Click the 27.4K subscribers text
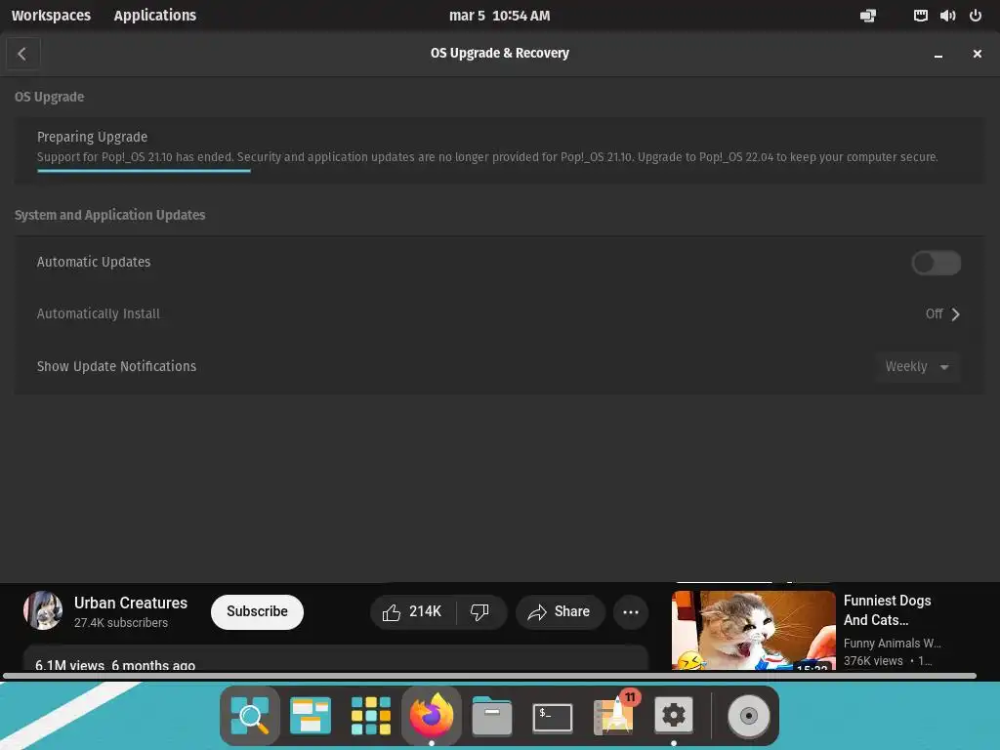Viewport: 1000px width, 750px height. (x=120, y=623)
